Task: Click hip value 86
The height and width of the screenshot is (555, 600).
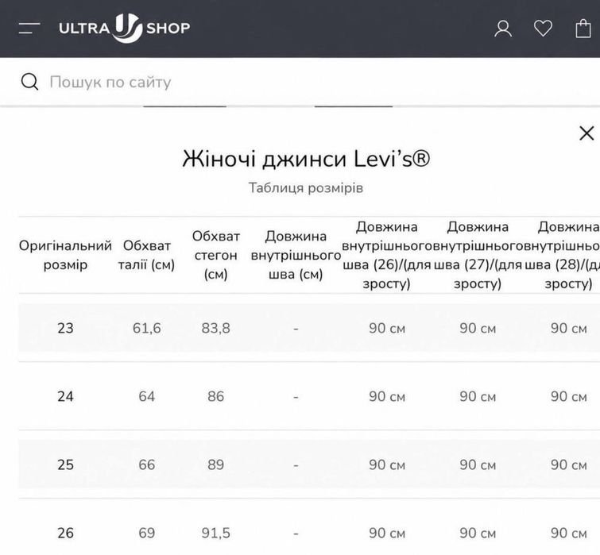Action: [x=216, y=396]
